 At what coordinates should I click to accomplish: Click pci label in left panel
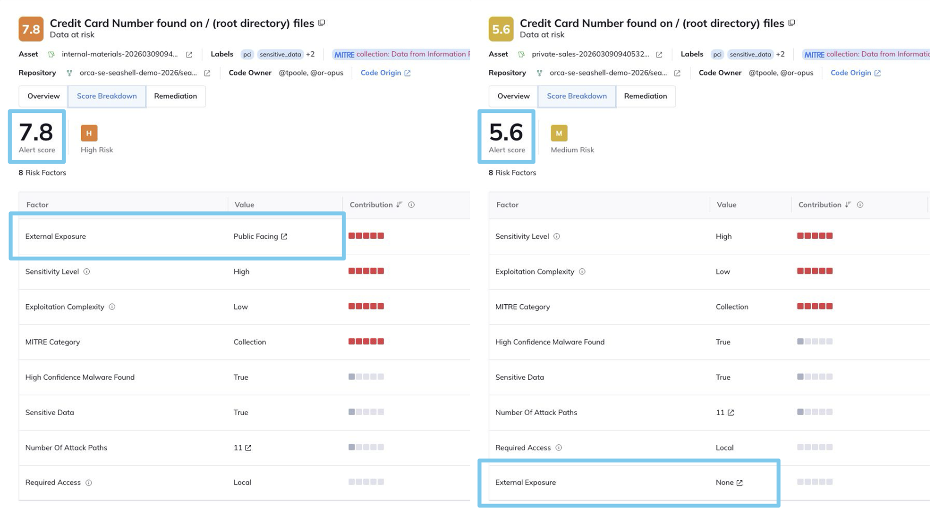[x=247, y=54]
